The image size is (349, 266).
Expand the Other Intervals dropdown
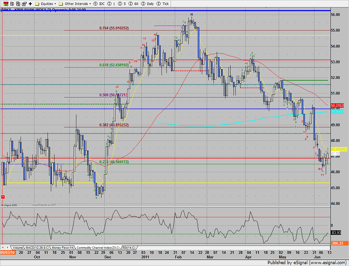(x=75, y=4)
